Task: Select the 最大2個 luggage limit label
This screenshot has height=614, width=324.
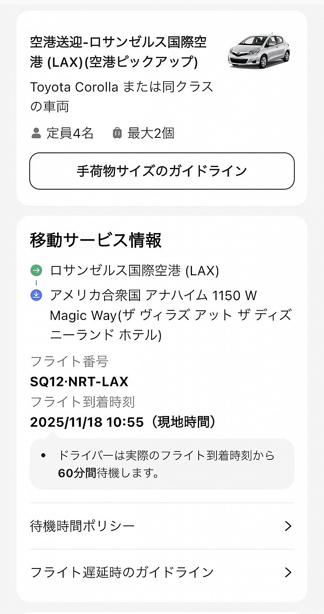Action: coord(150,134)
